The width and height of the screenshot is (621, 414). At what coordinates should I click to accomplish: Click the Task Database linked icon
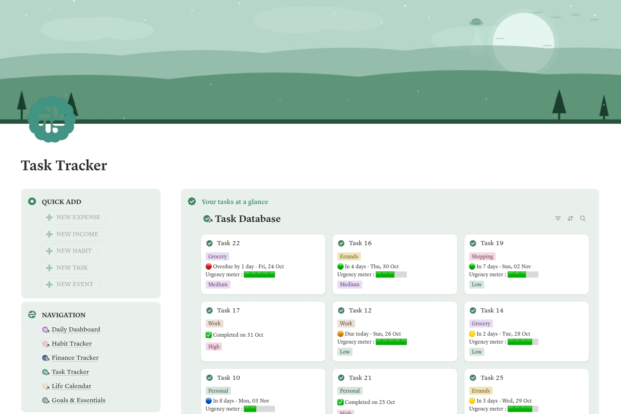[x=208, y=219]
